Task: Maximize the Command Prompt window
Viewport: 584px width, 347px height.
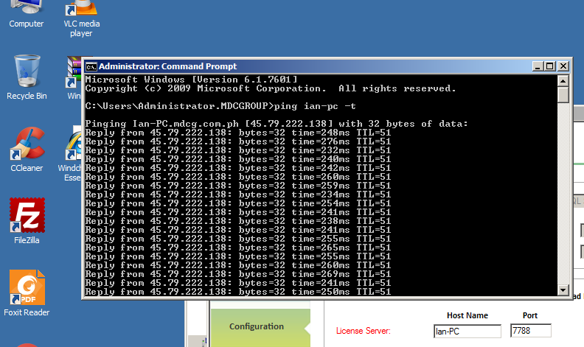Action: click(x=550, y=66)
